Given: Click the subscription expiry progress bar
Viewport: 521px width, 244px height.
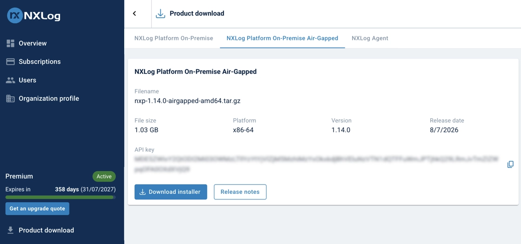Looking at the screenshot, I should tap(60, 197).
